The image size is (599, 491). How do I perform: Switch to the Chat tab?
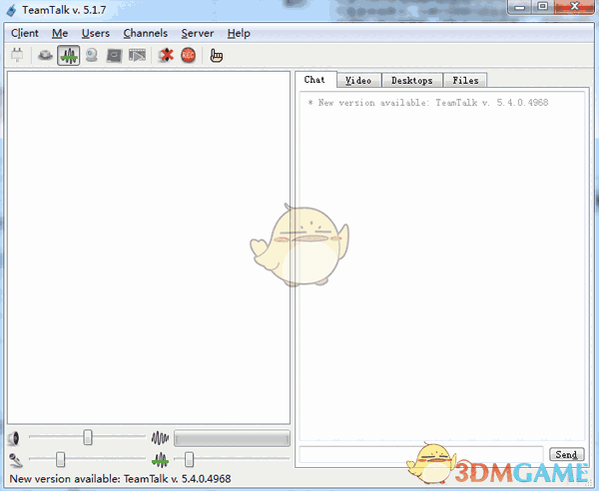tap(314, 80)
